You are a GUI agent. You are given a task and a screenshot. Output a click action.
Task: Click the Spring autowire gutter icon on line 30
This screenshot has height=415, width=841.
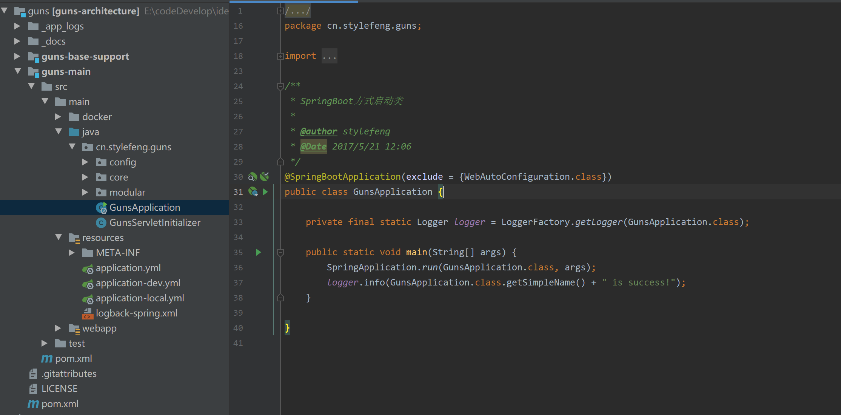265,176
